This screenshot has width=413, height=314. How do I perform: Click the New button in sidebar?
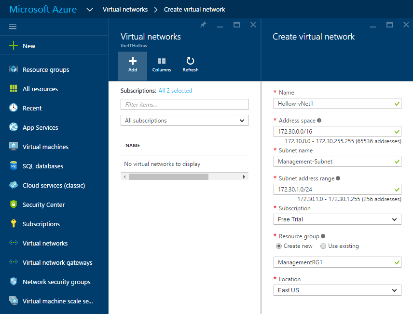(x=29, y=46)
